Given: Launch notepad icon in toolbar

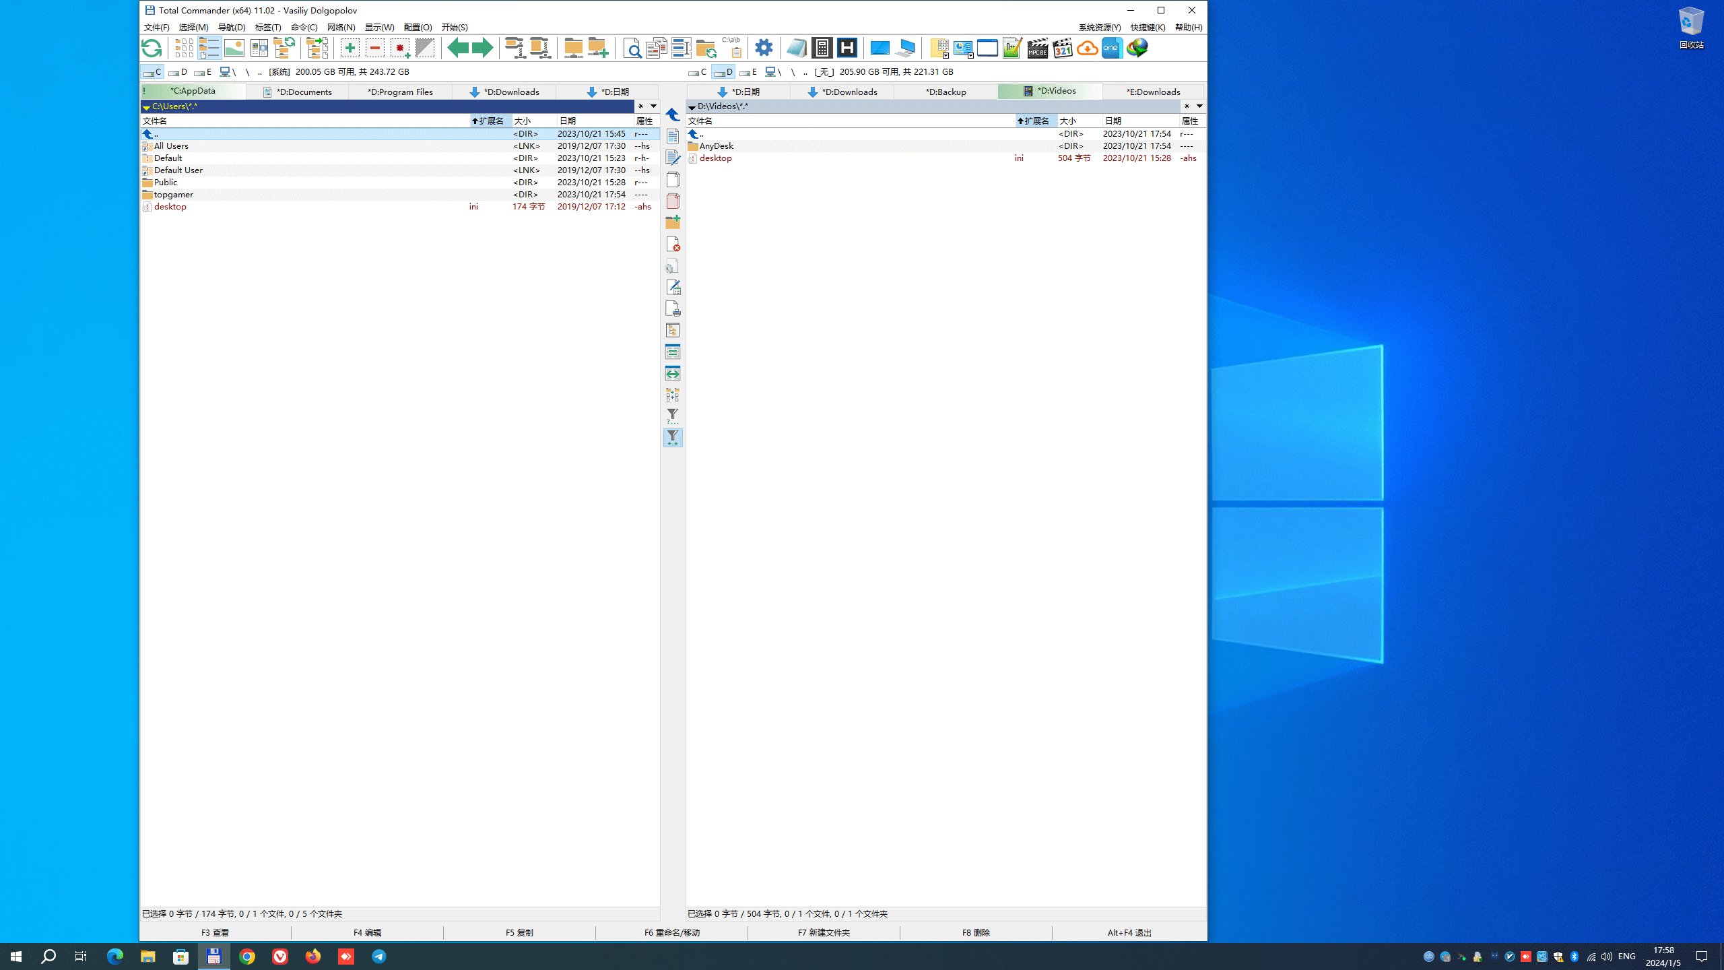Looking at the screenshot, I should click(x=797, y=48).
